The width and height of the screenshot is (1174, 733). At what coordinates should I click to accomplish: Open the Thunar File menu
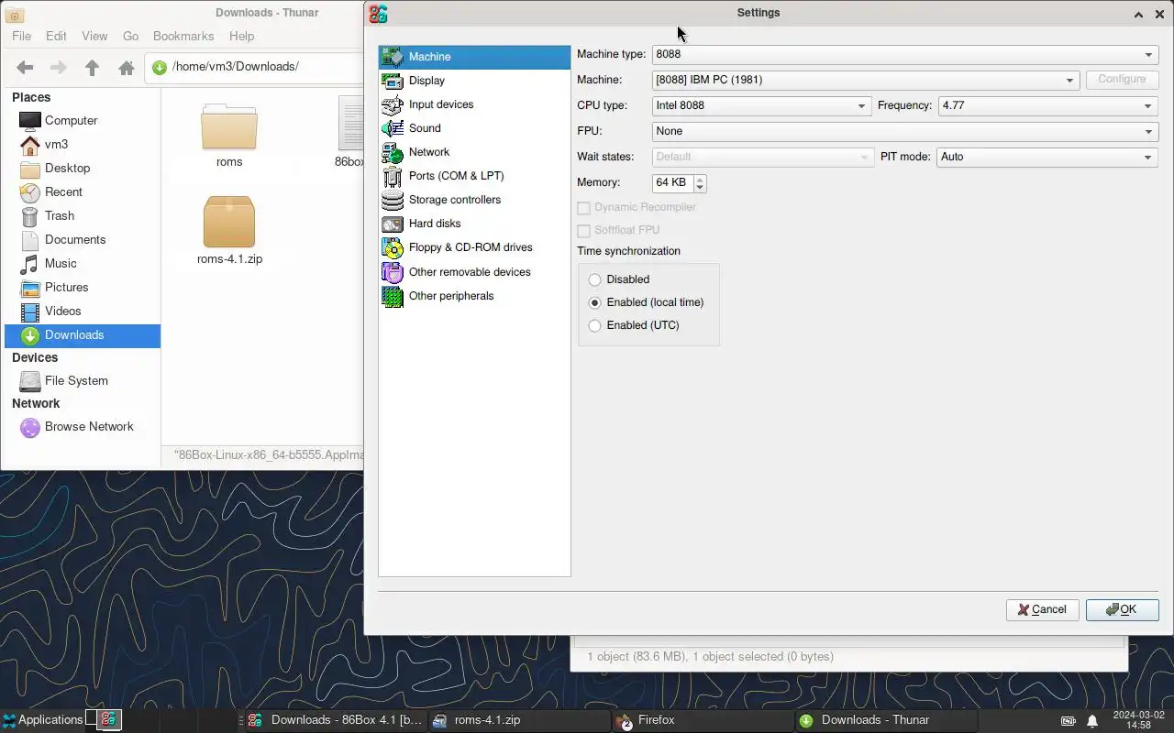pos(21,36)
